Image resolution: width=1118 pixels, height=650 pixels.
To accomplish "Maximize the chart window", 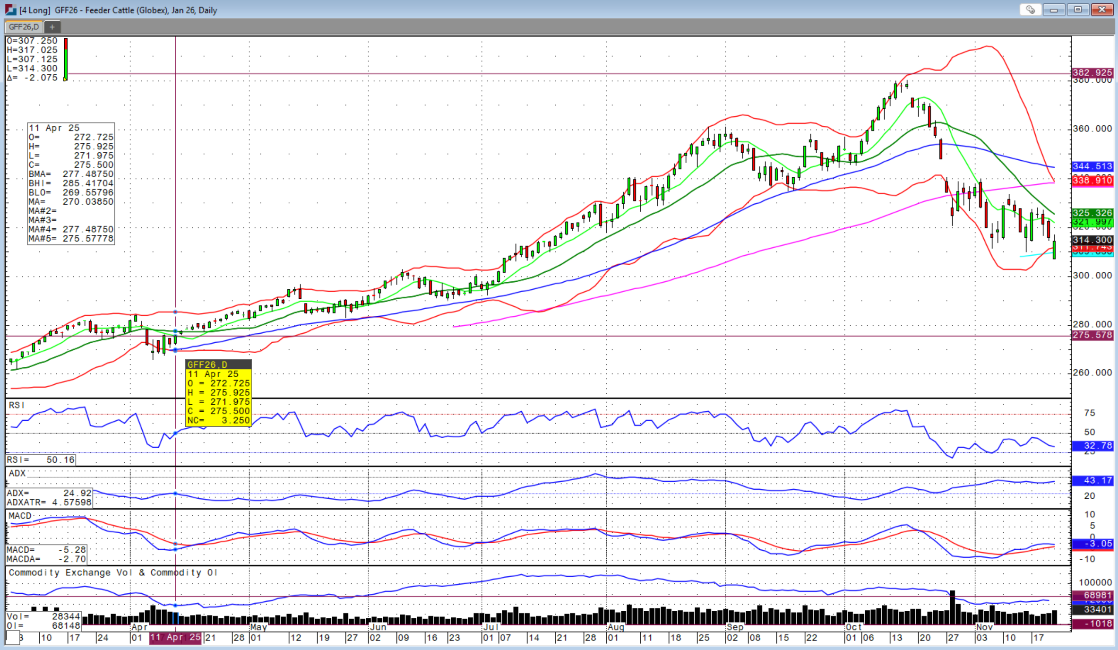I will tap(1078, 9).
